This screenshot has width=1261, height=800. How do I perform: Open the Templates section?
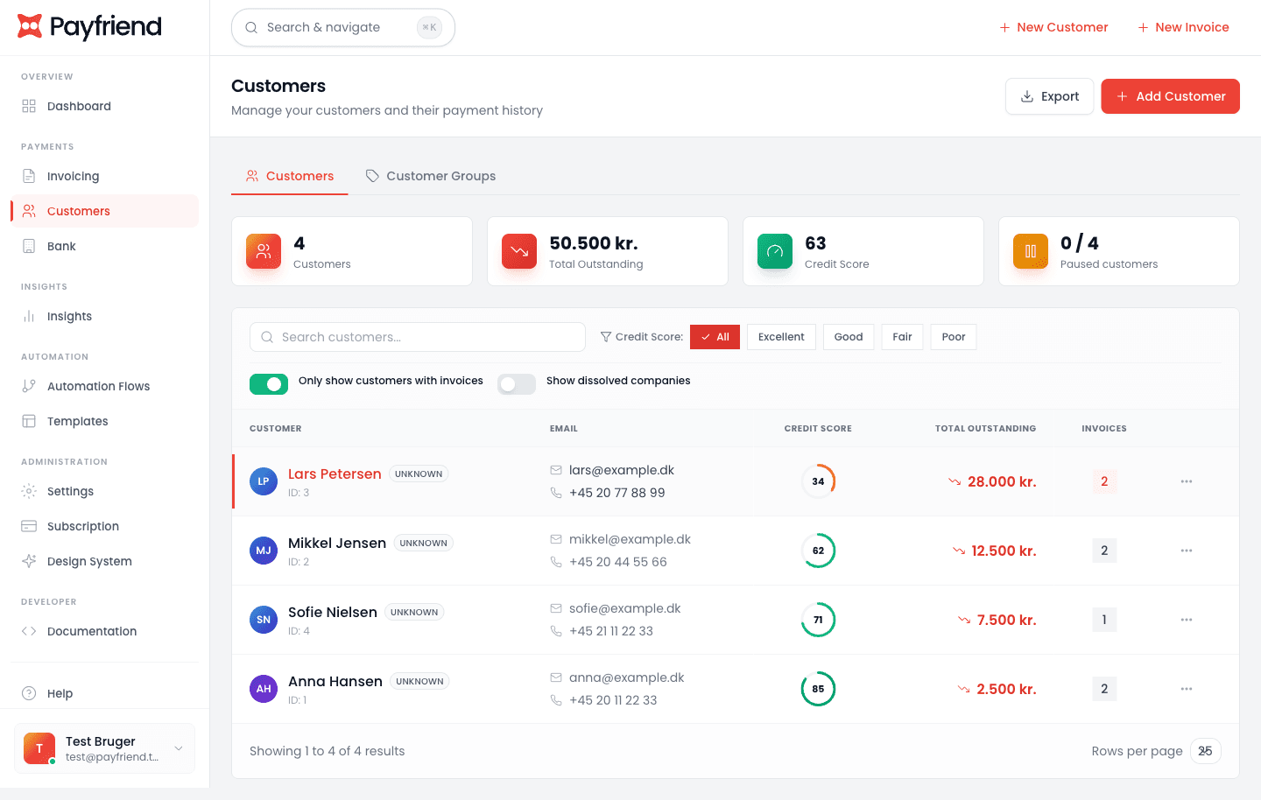[76, 421]
